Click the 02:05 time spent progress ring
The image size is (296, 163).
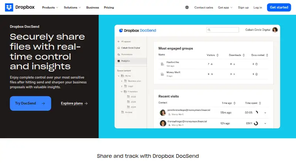(x=256, y=113)
